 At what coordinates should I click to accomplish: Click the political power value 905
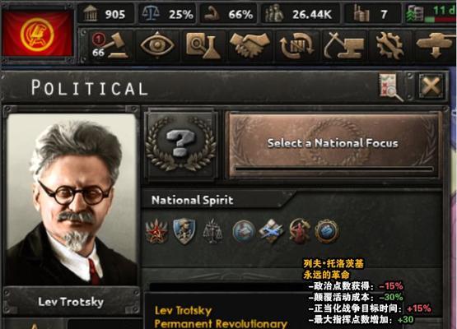pos(114,14)
